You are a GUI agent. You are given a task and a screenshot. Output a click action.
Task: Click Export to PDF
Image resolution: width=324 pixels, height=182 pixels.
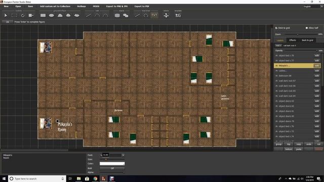click(142, 7)
